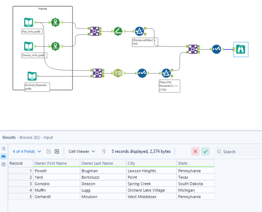Toggle the show whitespace paragraph icon
This screenshot has height=212, width=262.
[104, 151]
